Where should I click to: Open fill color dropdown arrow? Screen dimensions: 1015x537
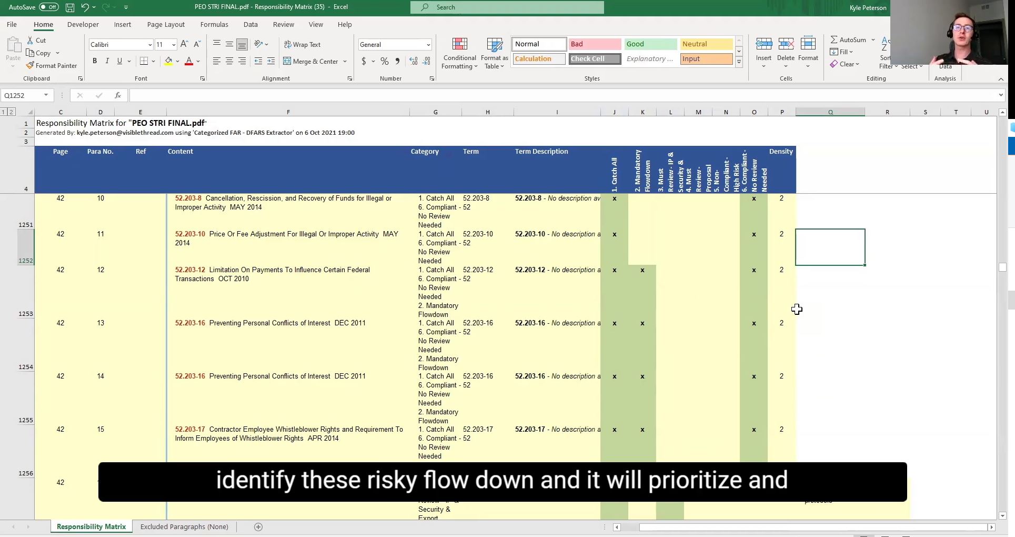(177, 62)
